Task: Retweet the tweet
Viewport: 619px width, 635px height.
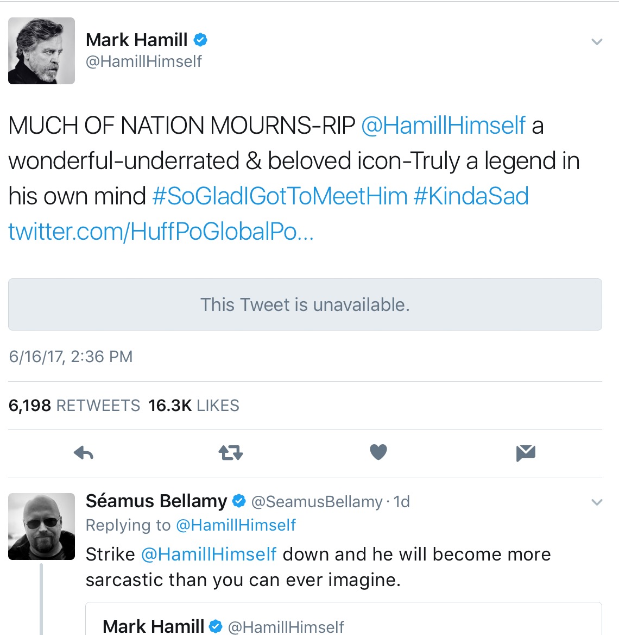Action: (x=230, y=453)
